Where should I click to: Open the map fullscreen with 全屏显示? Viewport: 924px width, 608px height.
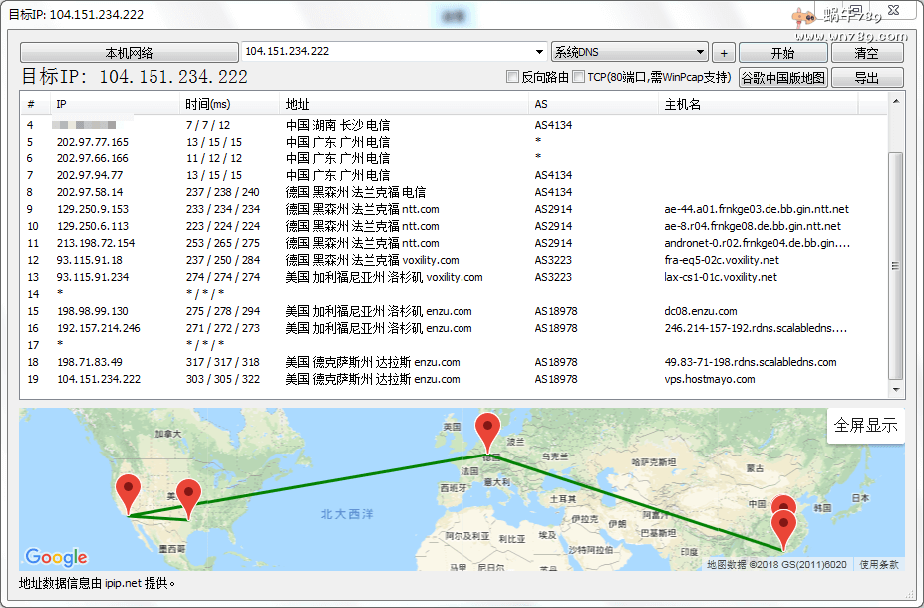pos(865,426)
